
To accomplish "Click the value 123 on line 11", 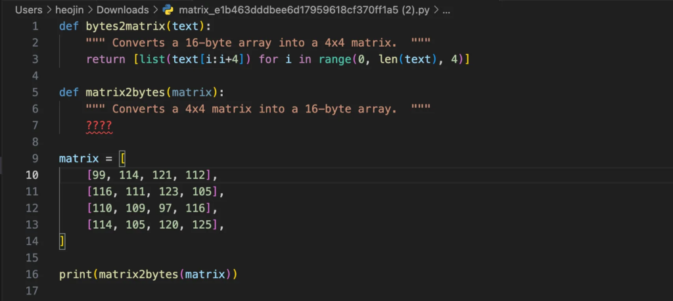I will pyautogui.click(x=169, y=191).
